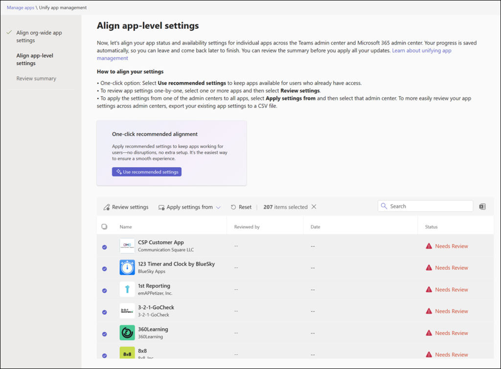Click warning icon in 123 Timer row
The width and height of the screenshot is (501, 369).
coord(429,267)
